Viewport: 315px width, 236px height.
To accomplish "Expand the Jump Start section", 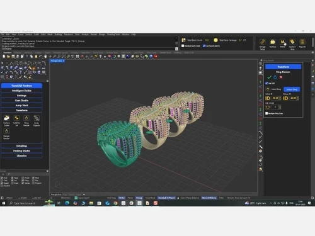I will (21, 105).
